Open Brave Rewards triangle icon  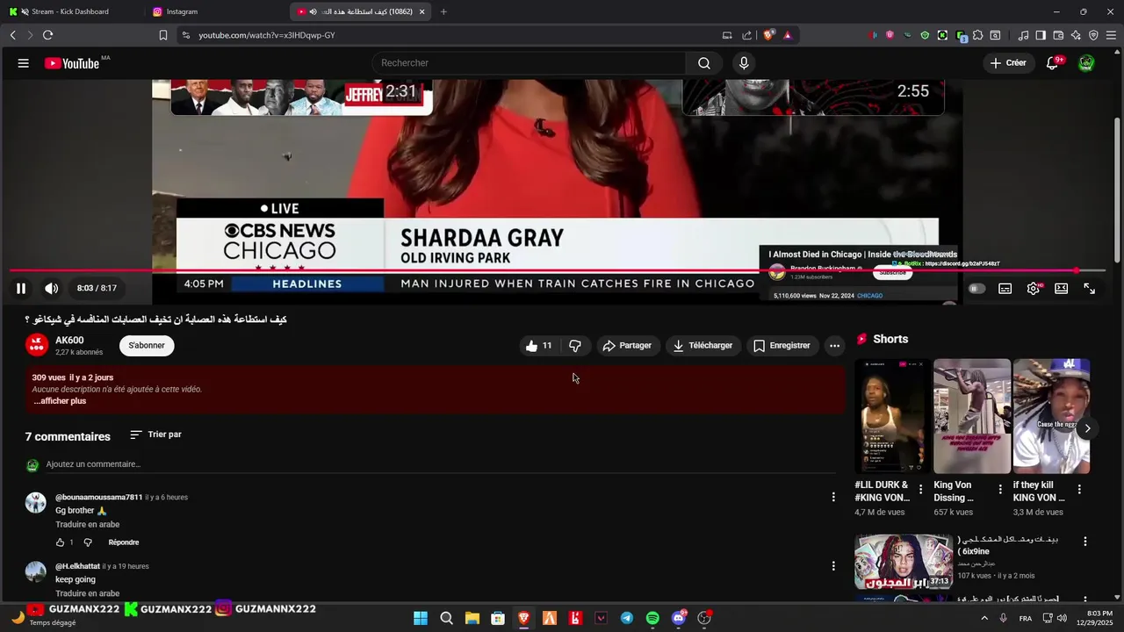(788, 35)
